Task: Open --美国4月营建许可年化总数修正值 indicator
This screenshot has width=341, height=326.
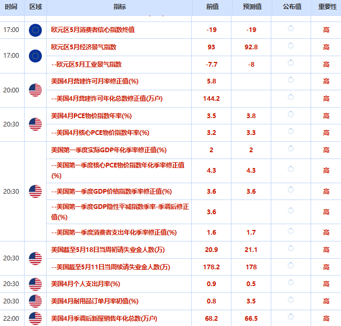Action: (x=107, y=99)
